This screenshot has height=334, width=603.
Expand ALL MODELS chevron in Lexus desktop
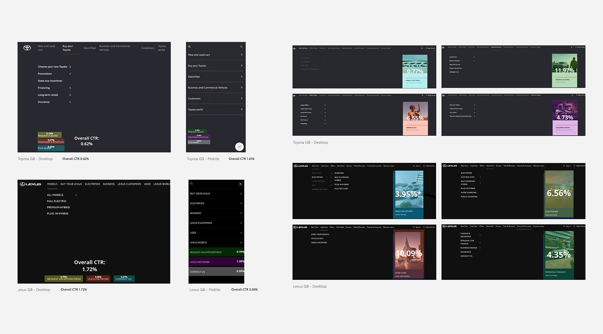click(x=76, y=195)
